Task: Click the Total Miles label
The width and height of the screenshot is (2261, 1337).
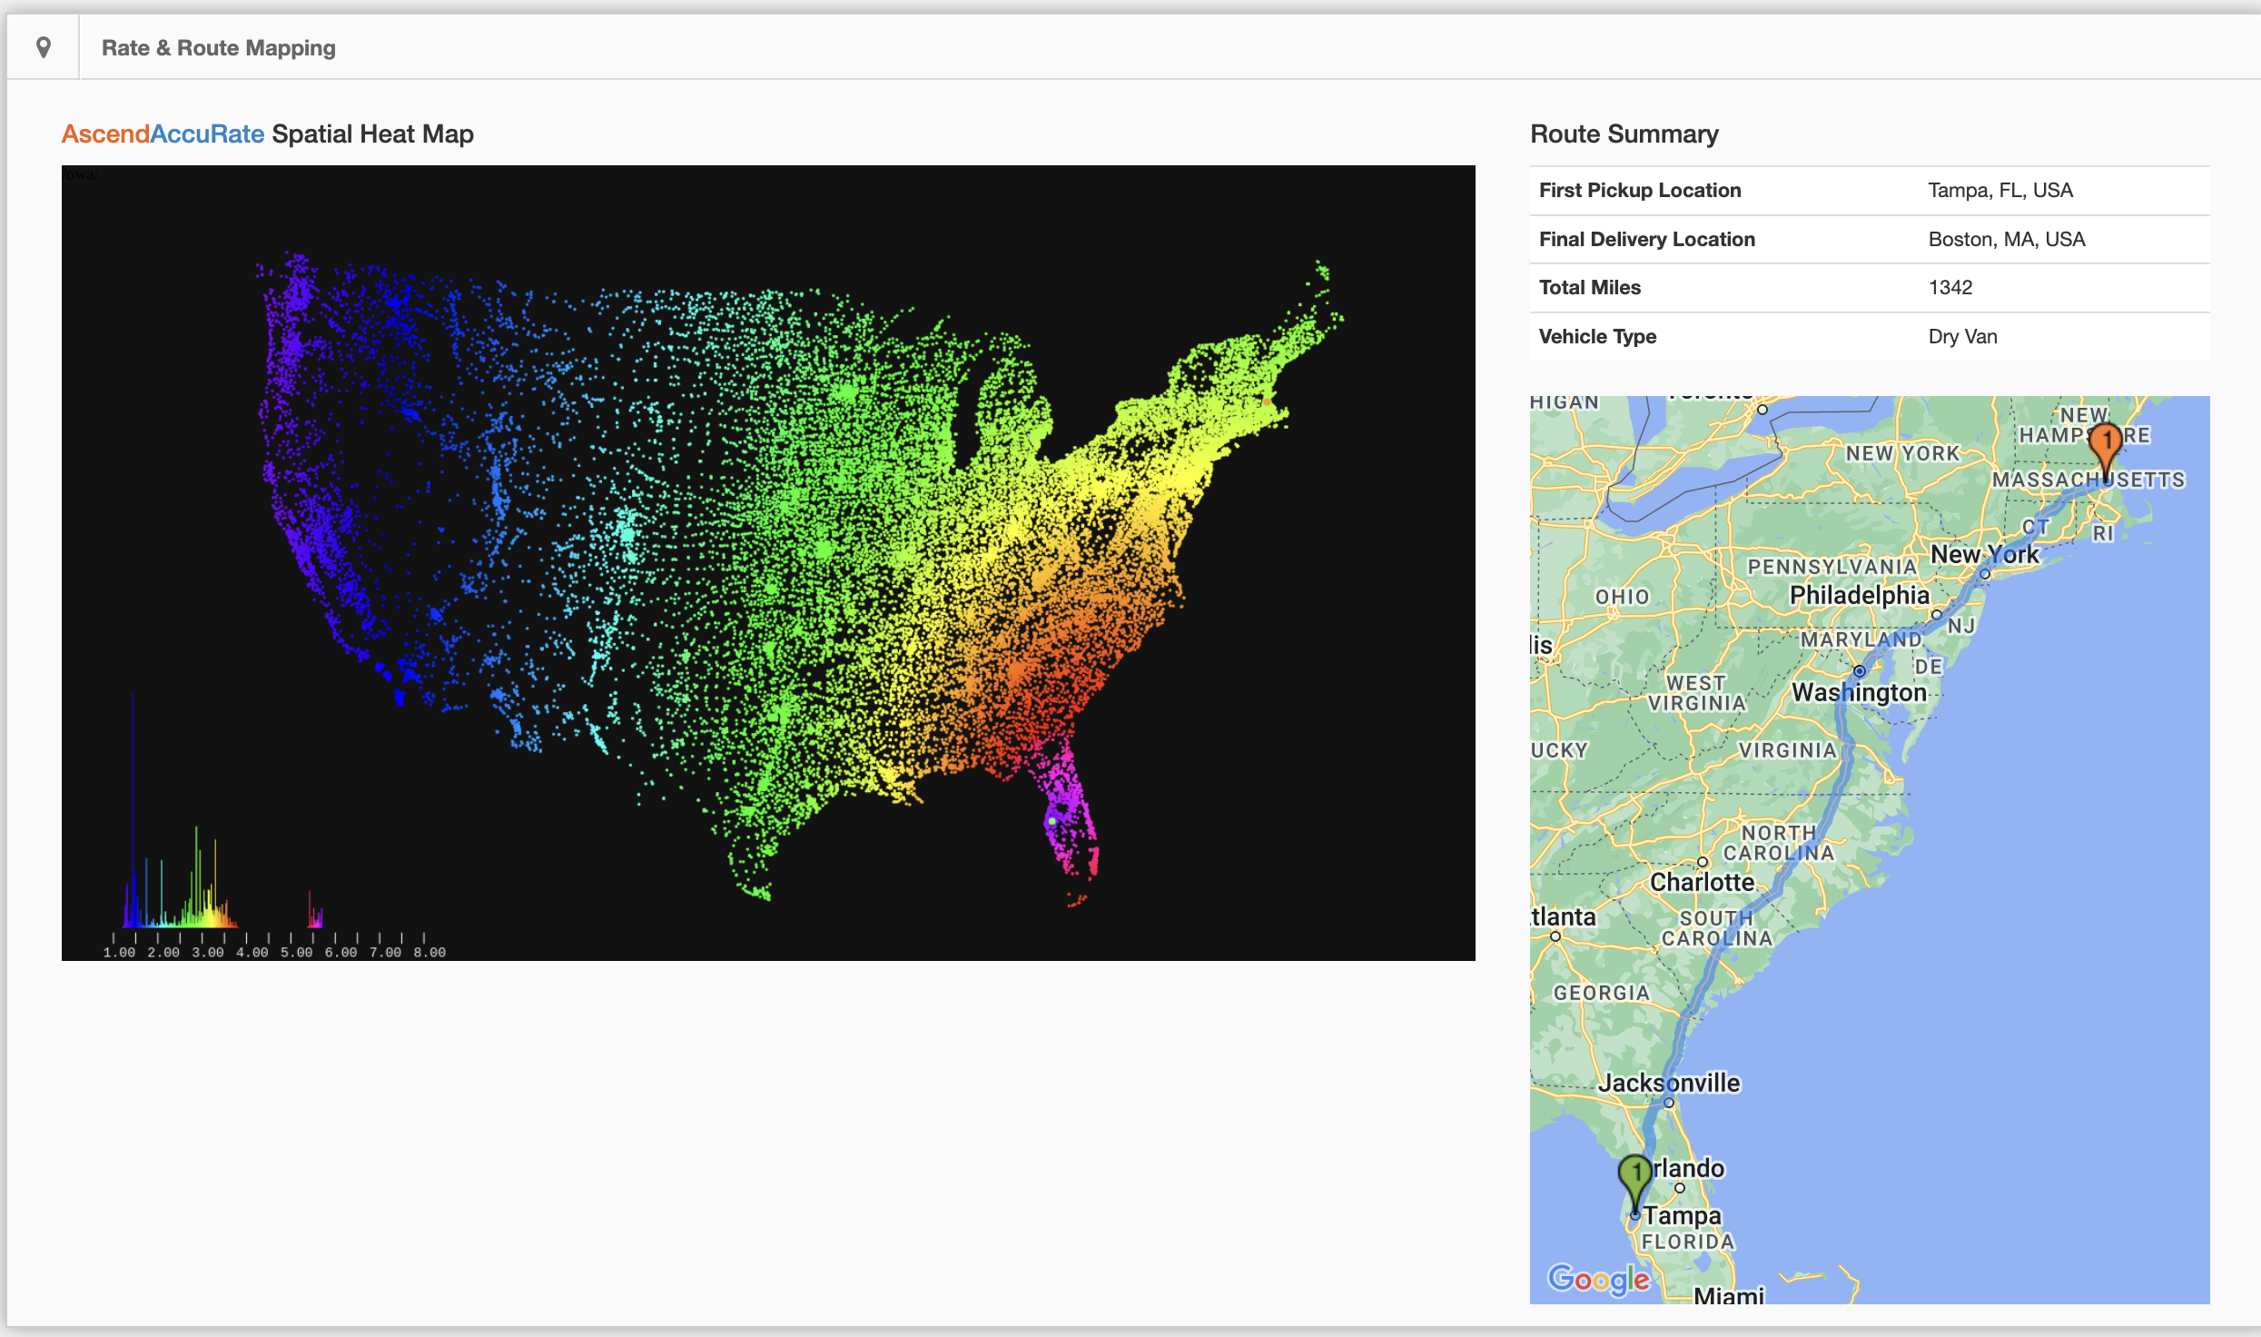Action: 1590,288
